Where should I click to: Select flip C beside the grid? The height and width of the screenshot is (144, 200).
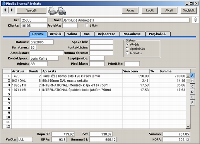(192, 86)
